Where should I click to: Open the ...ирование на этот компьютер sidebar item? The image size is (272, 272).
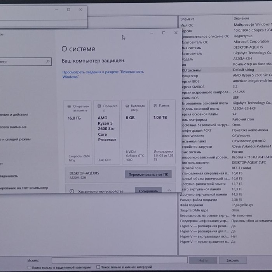(24, 188)
